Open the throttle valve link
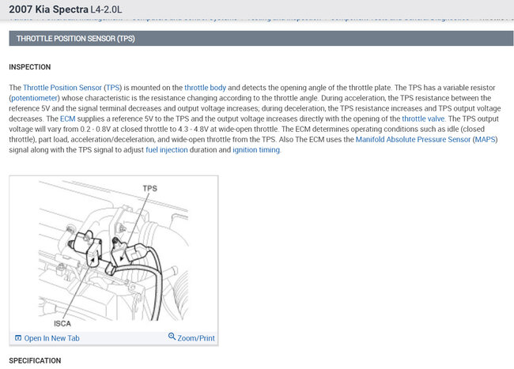 (423, 119)
